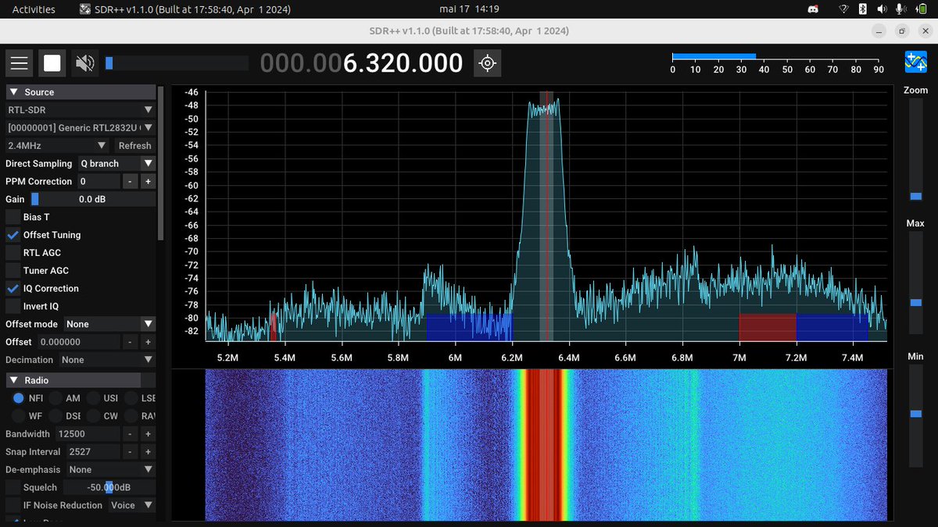938x527 pixels.
Task: Decrease PPM Correction with minus button
Action: coord(131,181)
